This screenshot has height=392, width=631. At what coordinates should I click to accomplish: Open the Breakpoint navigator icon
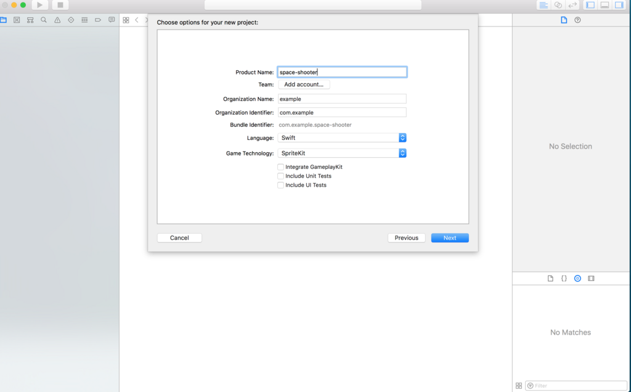(x=98, y=20)
